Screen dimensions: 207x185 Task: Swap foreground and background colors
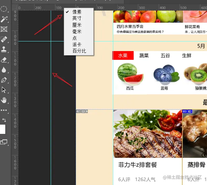tap(4, 120)
